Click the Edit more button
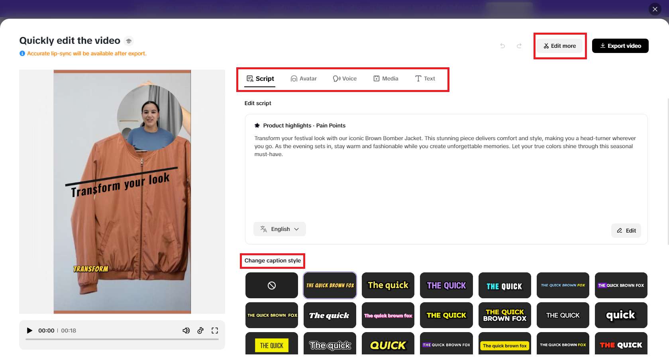Screen dimensions: 669x358 click(560, 46)
